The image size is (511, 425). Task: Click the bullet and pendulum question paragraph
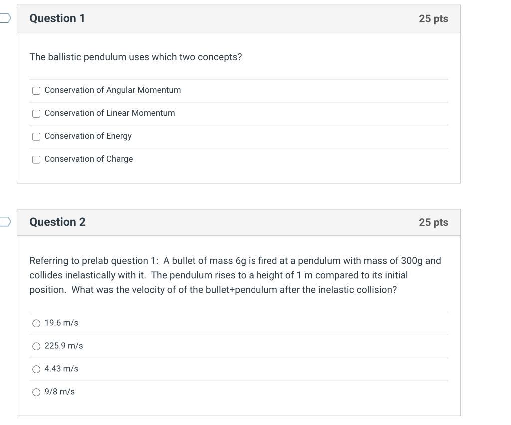(235, 275)
